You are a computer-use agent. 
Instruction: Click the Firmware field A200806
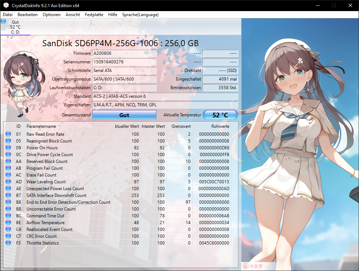[x=124, y=53]
